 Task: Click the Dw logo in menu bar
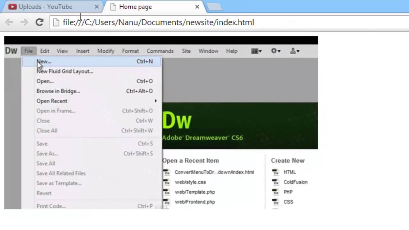pos(11,51)
